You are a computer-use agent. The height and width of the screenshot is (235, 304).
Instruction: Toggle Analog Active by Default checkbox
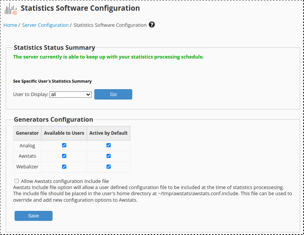[x=108, y=145]
